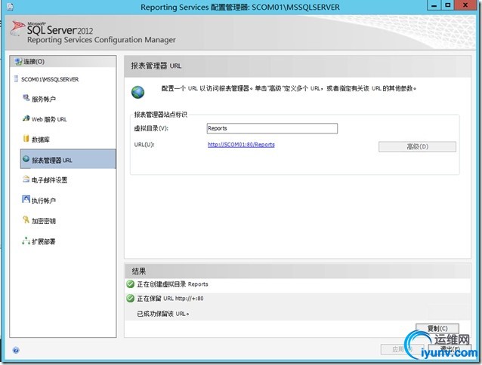The image size is (482, 365).
Task: Click the server icon beside SCOM01\MSSQLSERVER
Action: click(x=16, y=79)
